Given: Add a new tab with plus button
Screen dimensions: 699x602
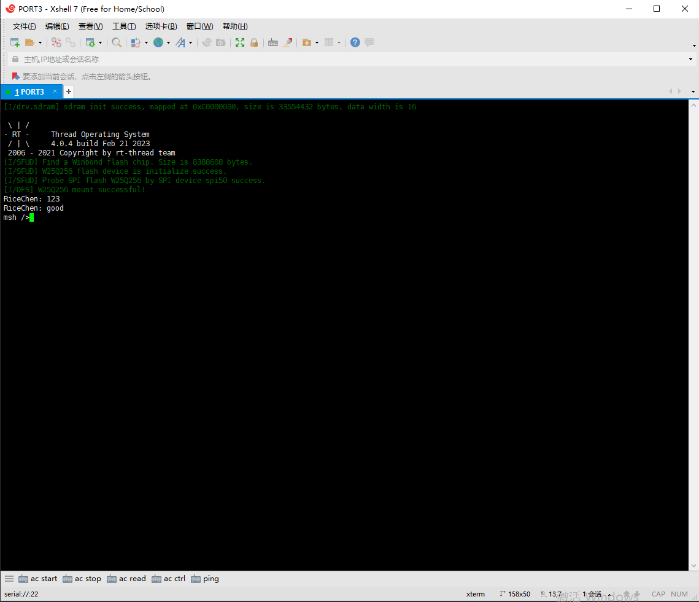Looking at the screenshot, I should [x=69, y=92].
